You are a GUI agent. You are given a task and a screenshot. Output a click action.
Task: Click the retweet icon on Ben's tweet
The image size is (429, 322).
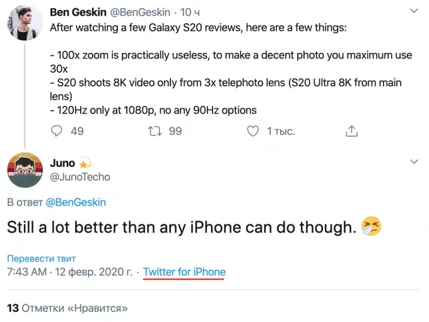pos(155,131)
